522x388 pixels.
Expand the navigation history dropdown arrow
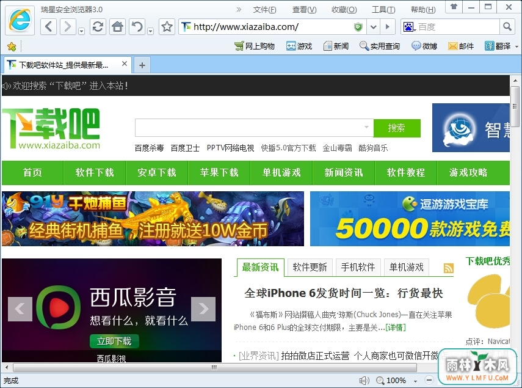click(82, 31)
